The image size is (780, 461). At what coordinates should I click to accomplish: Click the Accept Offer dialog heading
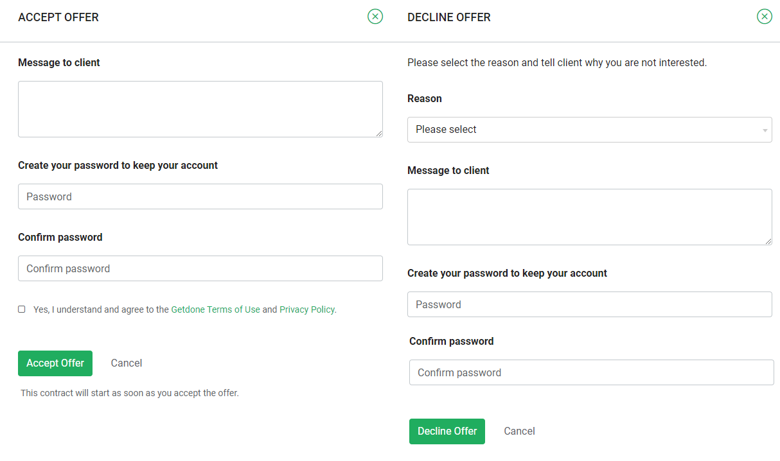[58, 17]
